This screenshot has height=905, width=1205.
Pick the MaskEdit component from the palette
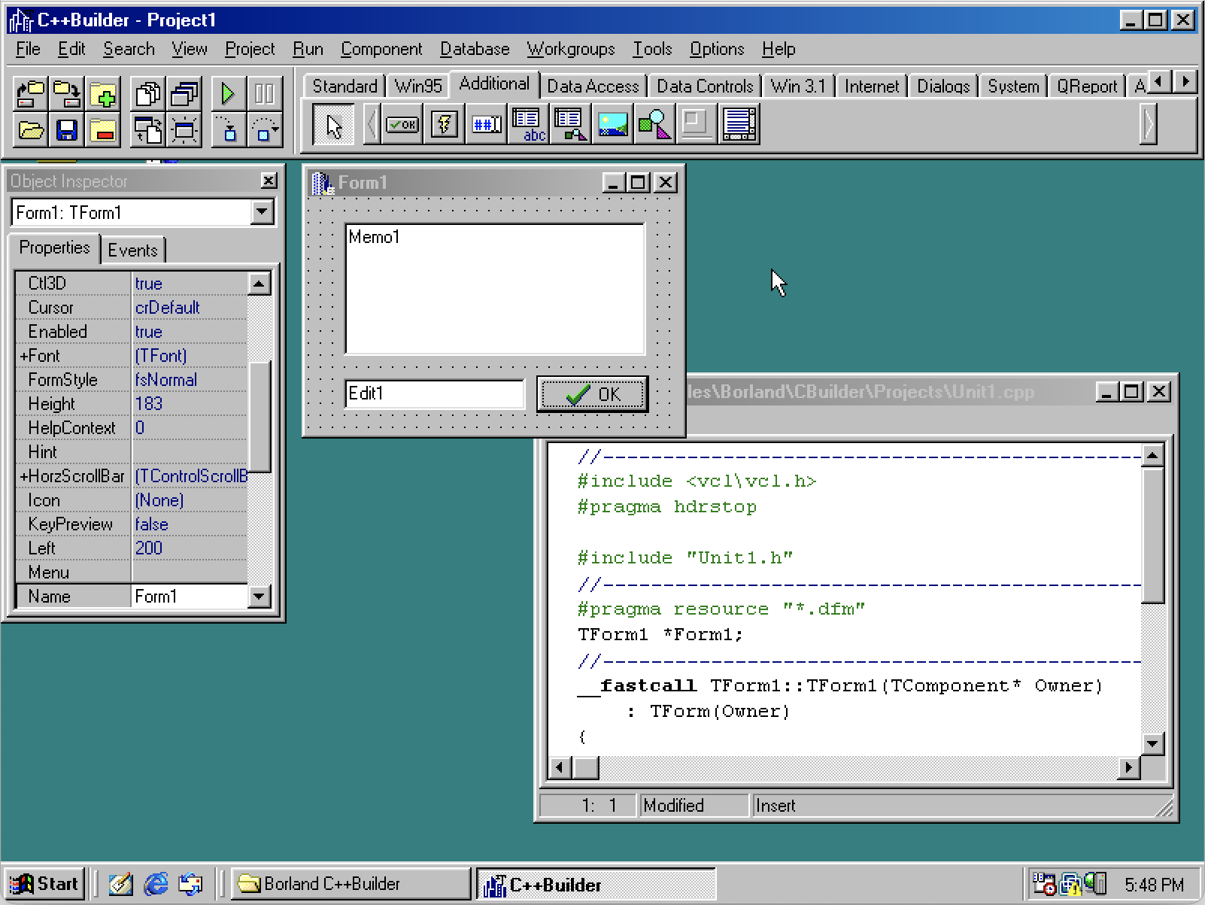pyautogui.click(x=486, y=124)
